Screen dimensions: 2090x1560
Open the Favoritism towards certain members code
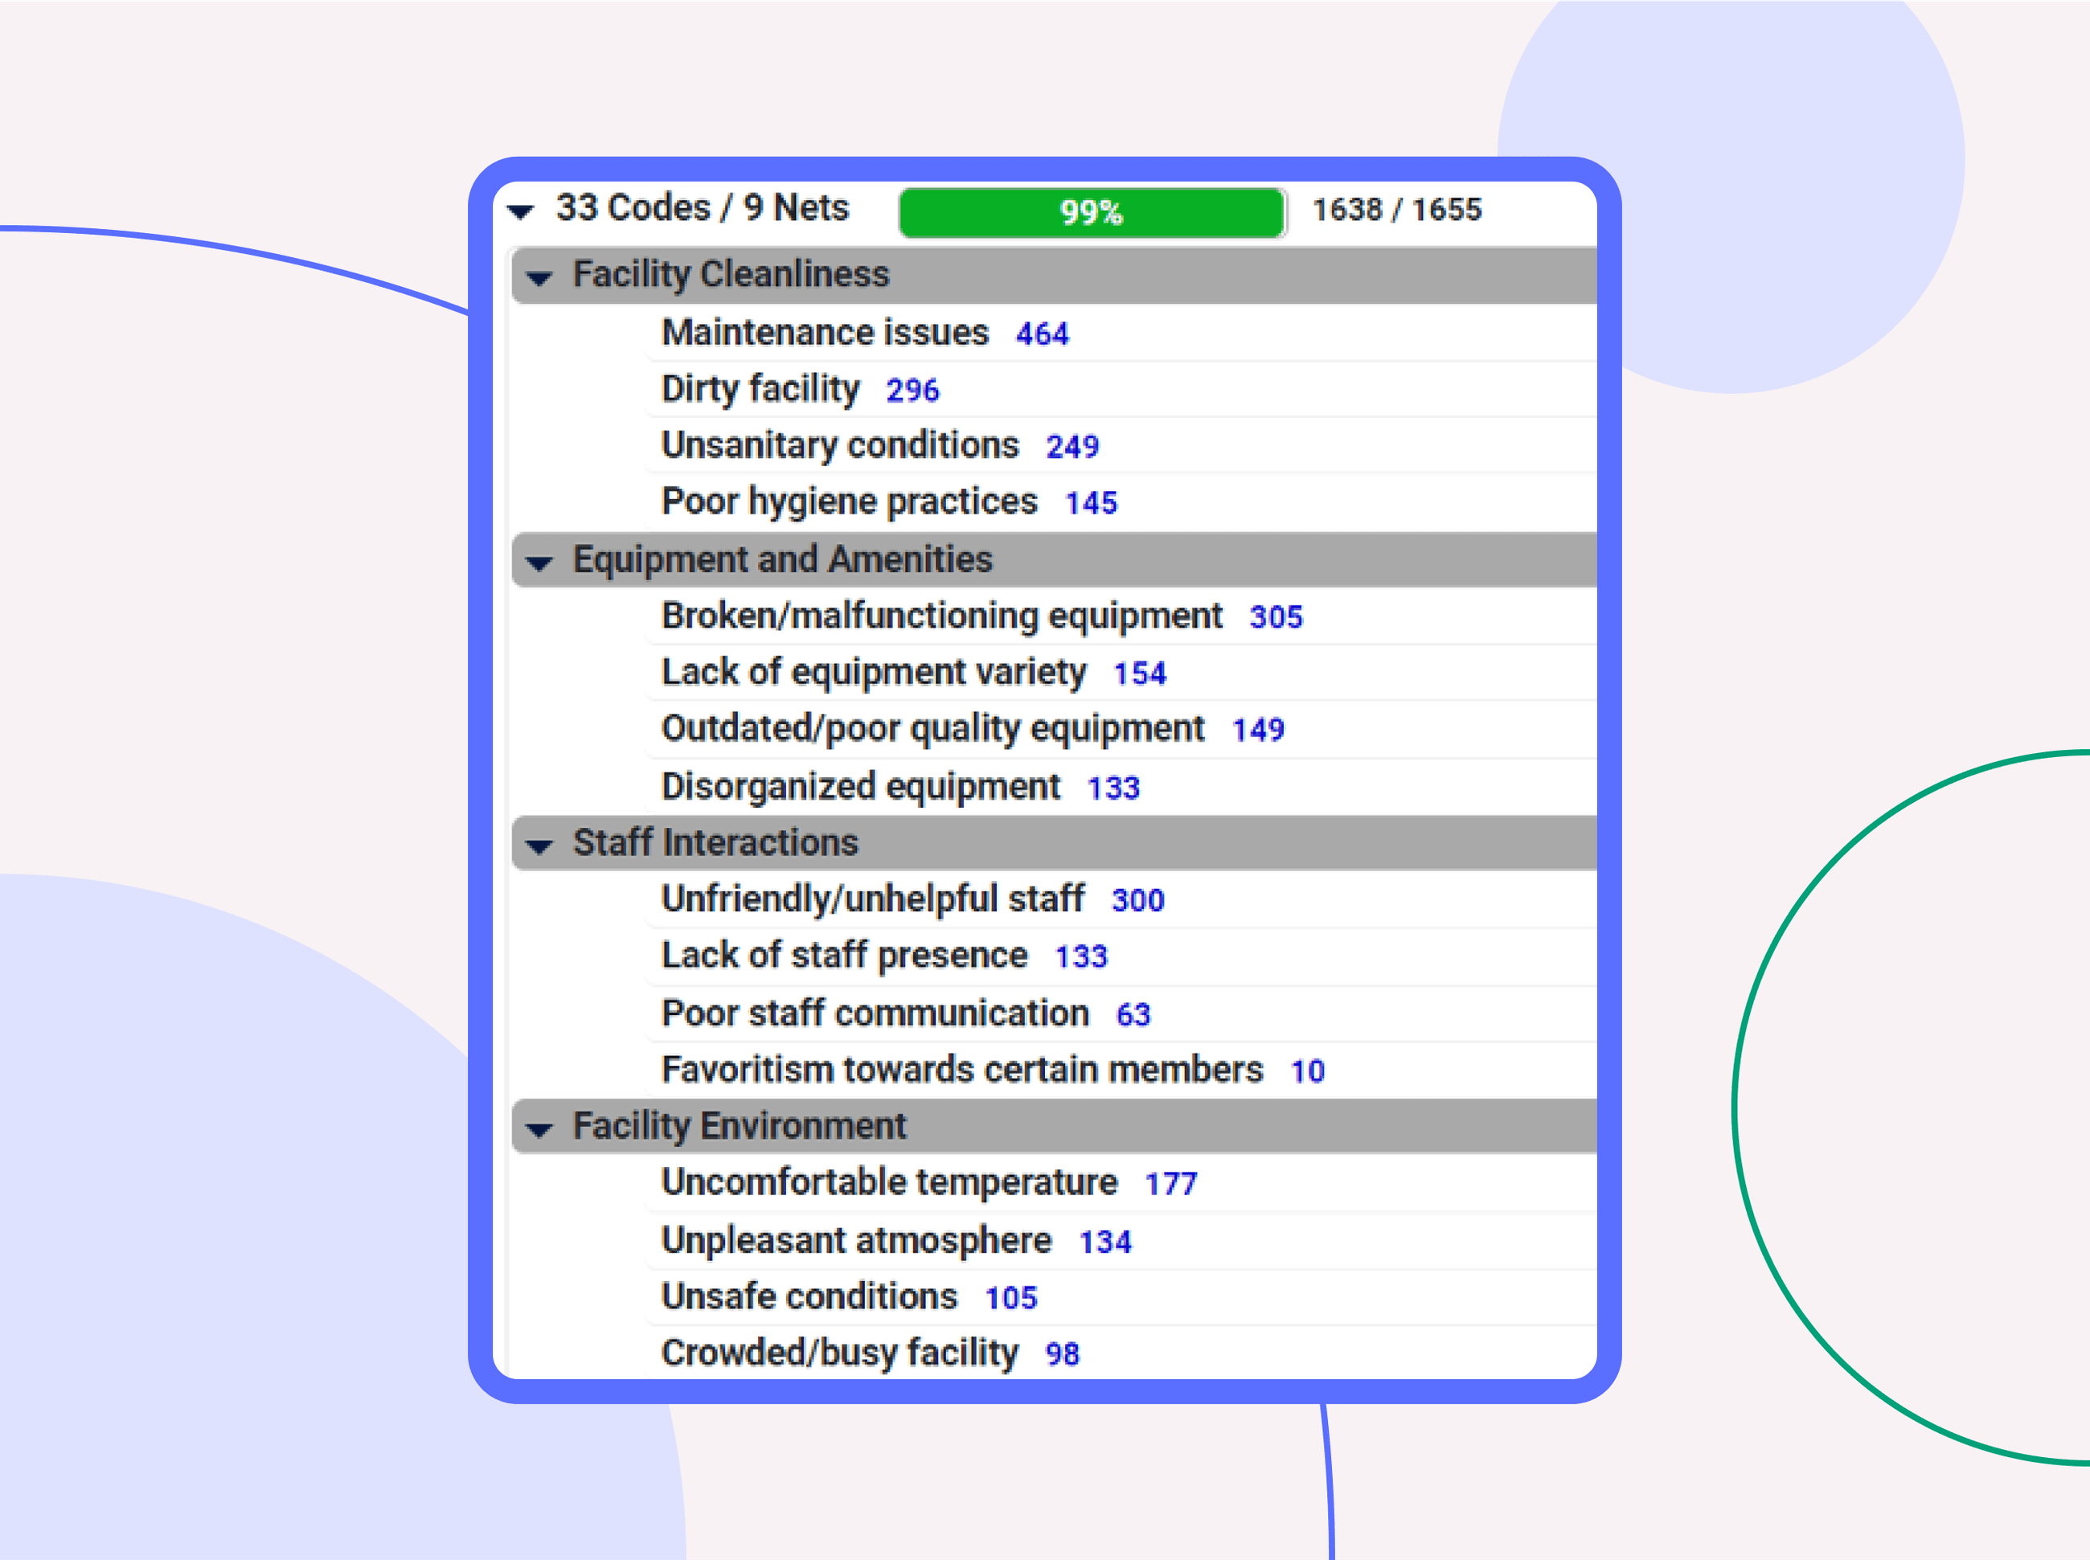pyautogui.click(x=961, y=1070)
